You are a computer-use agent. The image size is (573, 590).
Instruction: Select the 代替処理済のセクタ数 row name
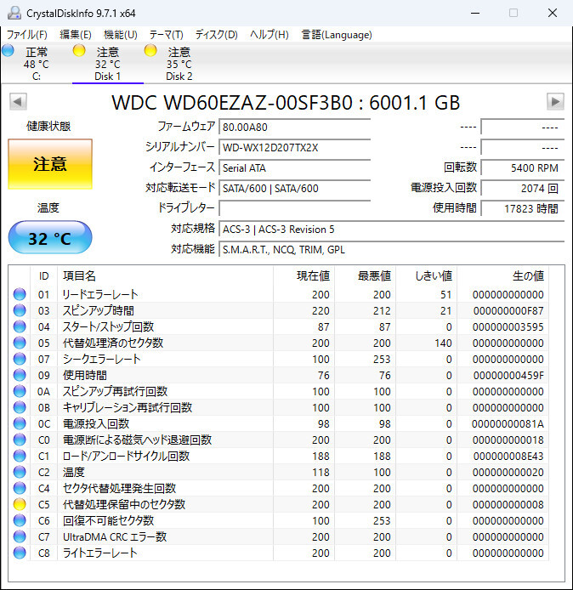coord(113,343)
